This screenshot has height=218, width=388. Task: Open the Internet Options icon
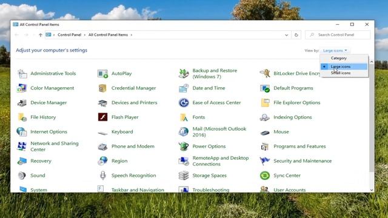tap(22, 132)
